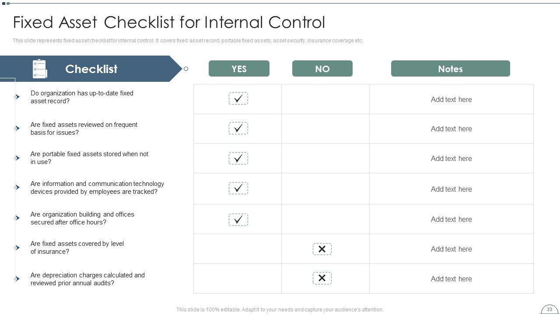This screenshot has height=315, width=560.
Task: Click arrow bullet beside organization building question
Action: pyautogui.click(x=17, y=218)
